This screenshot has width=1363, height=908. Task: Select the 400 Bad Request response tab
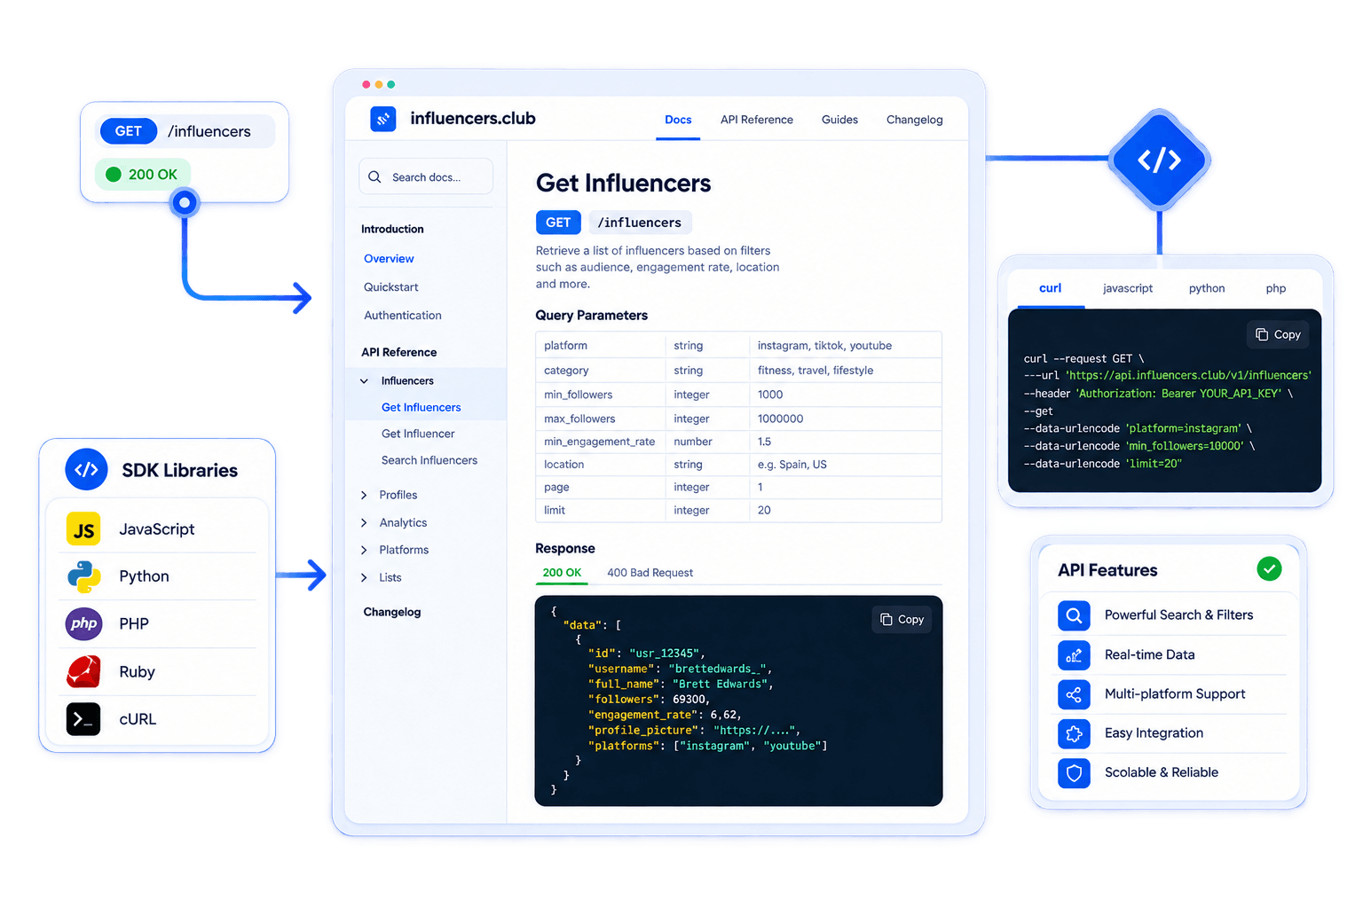(650, 573)
